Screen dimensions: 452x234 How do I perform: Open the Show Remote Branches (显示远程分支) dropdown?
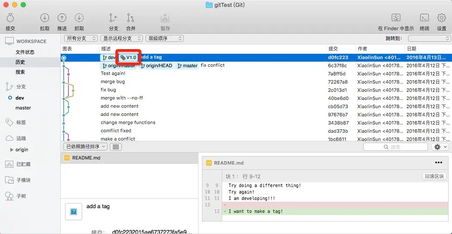(122, 38)
